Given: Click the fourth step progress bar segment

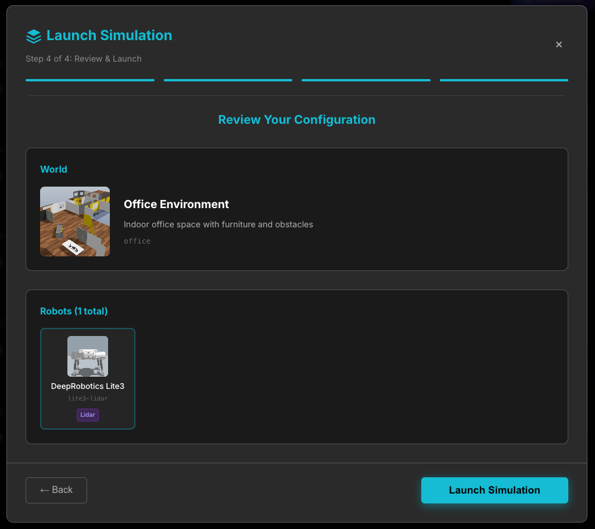Looking at the screenshot, I should click(504, 80).
